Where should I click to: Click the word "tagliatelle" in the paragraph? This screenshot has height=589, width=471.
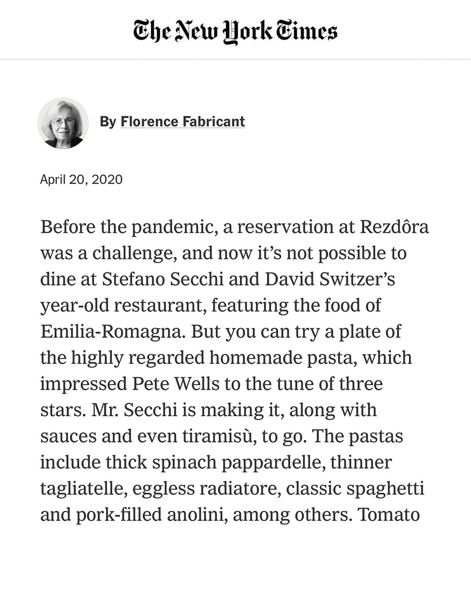click(84, 489)
